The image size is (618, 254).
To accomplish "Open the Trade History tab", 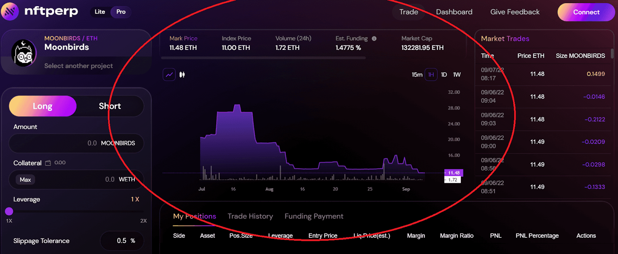I will point(250,216).
